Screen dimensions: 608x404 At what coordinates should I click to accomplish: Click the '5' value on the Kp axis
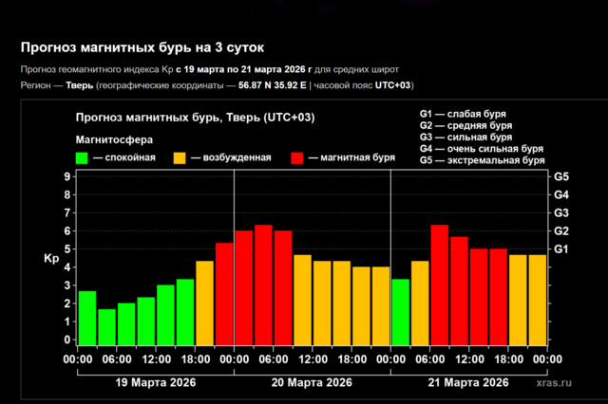tap(67, 249)
